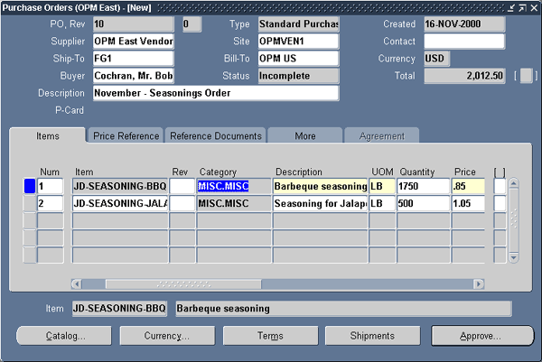The image size is (542, 362).
Task: Click the Total field 2,012.50
Action: (464, 76)
